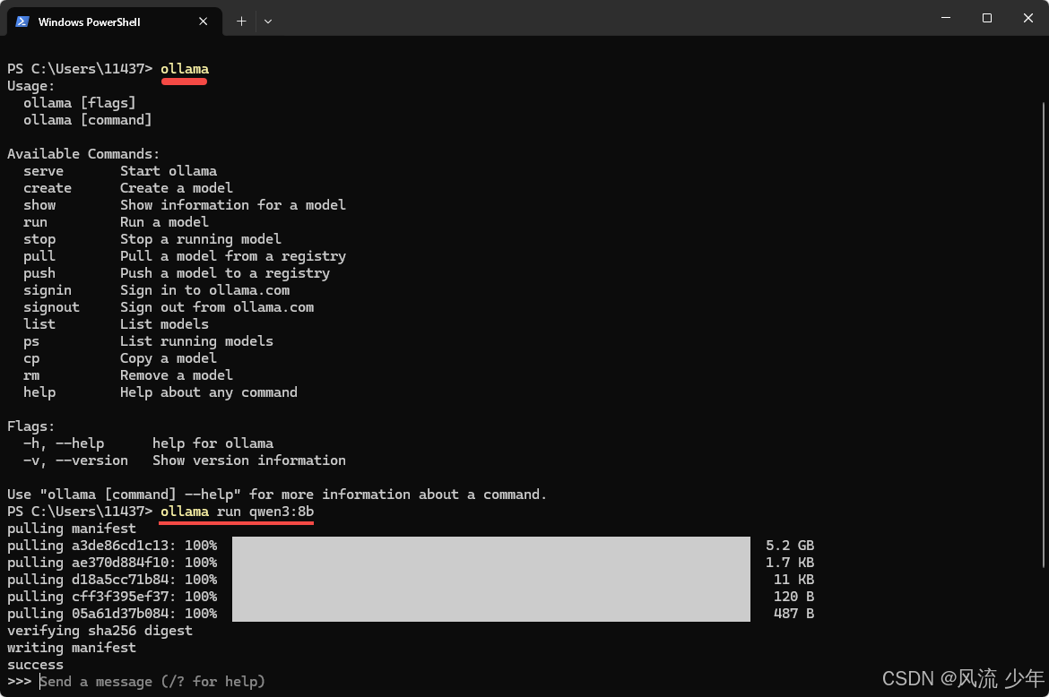Click the '-h, --help' flag text
Screen dimensions: 1049x697
point(64,443)
